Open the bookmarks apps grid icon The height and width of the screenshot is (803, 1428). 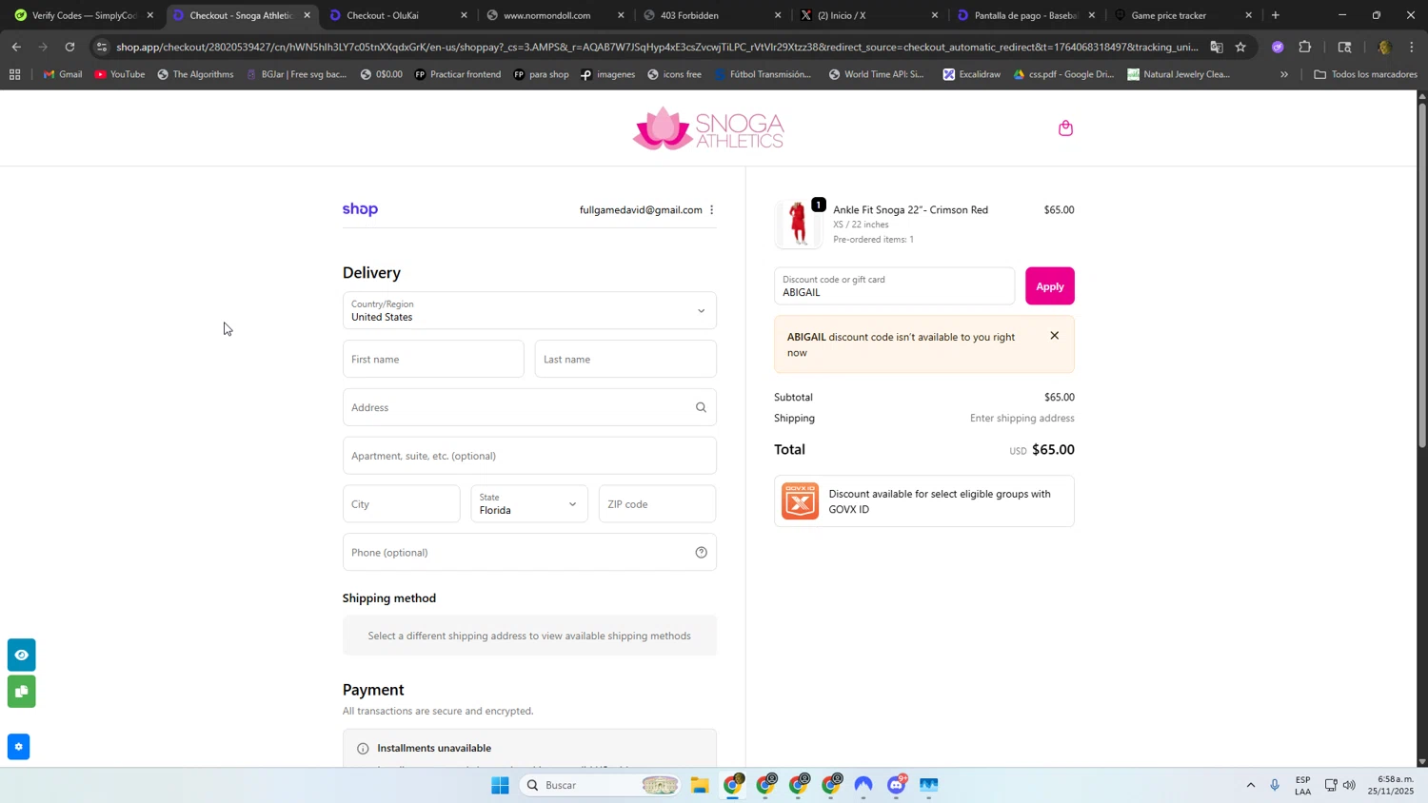pyautogui.click(x=14, y=74)
